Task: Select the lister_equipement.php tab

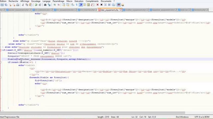Action: pos(110,10)
